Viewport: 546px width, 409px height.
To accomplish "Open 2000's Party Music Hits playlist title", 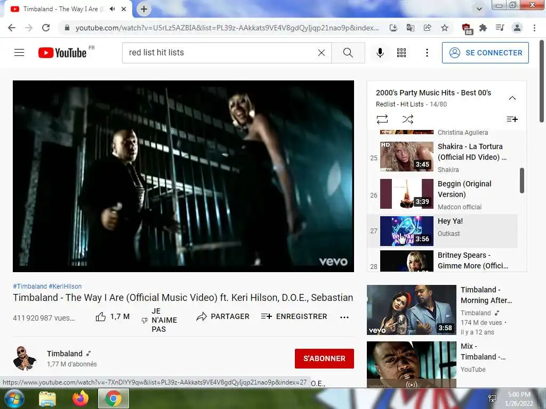I will [x=433, y=93].
